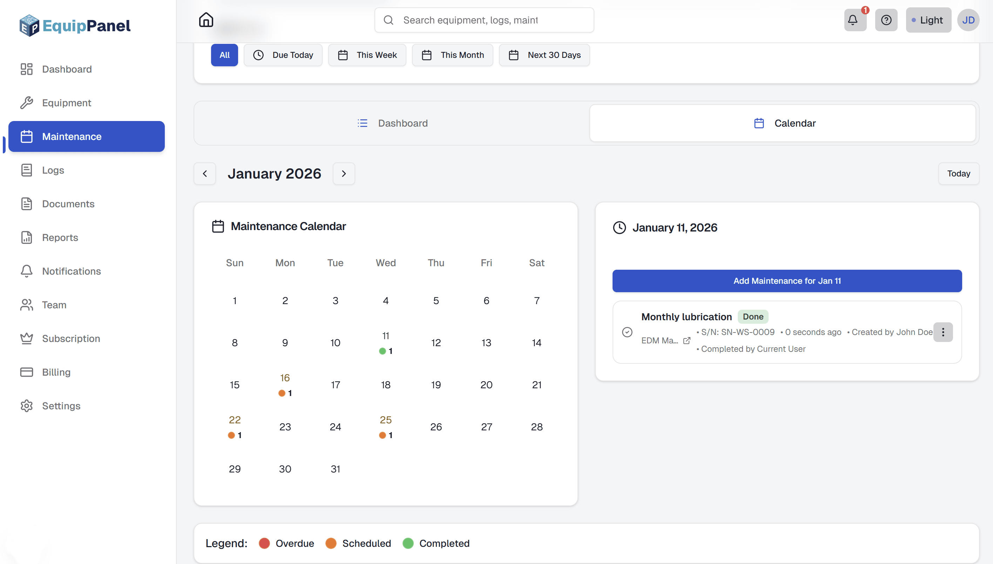Open the home icon in top bar
This screenshot has height=564, width=993.
(205, 20)
